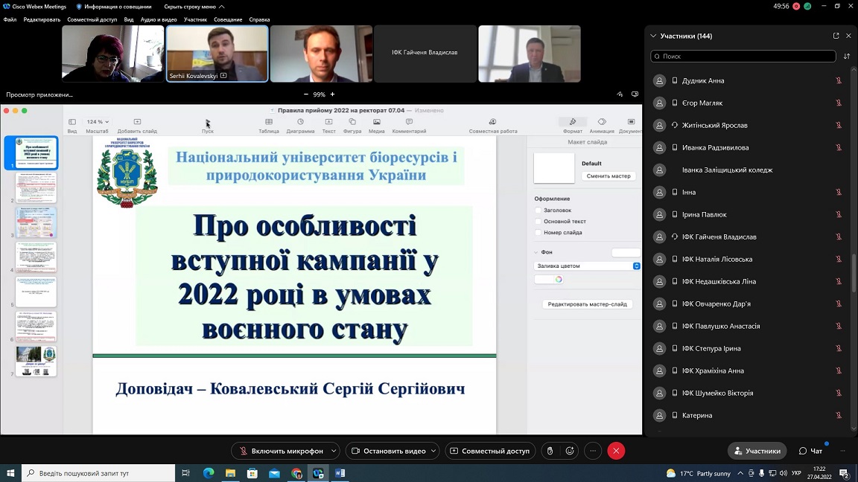Viewport: 858px width, 482px height.
Task: Zoom out shared content with minus icon
Action: tap(306, 94)
